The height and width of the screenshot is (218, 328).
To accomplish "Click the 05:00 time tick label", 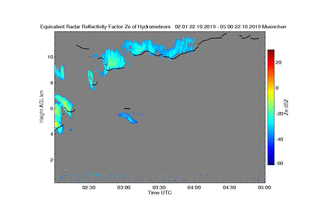I will 265,188.
